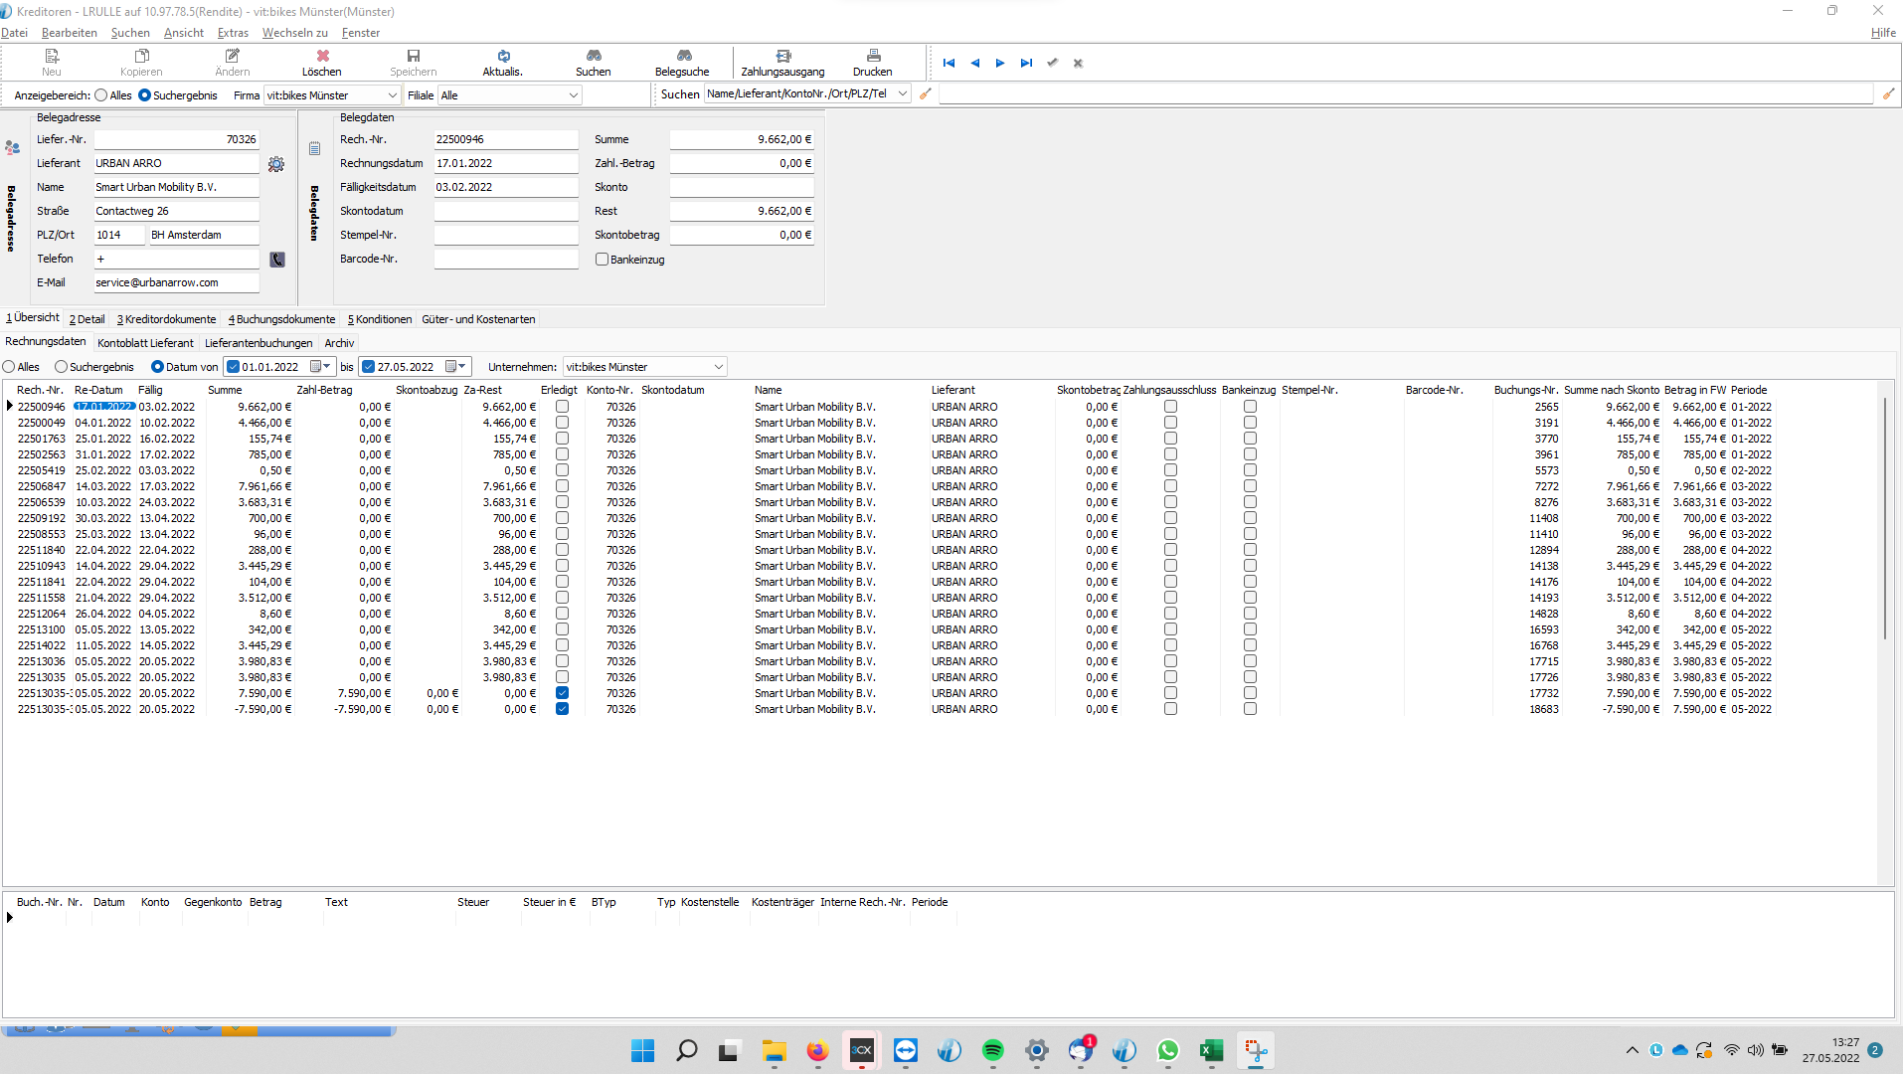
Task: Expand the Filiale dropdown showing Alle
Action: tap(573, 95)
